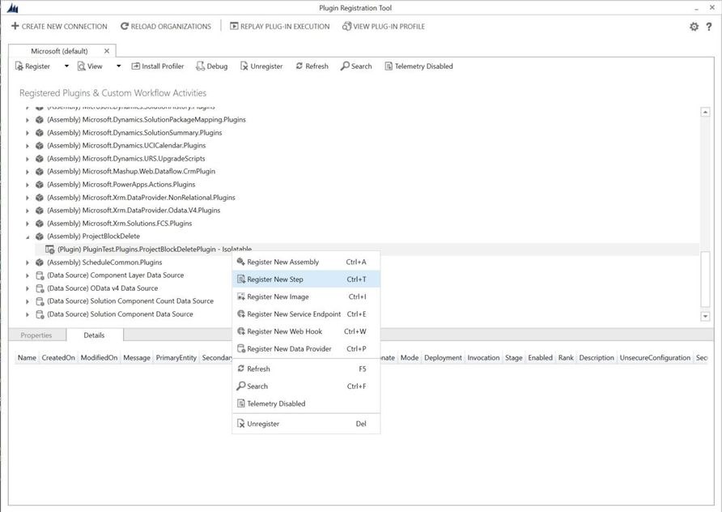Sort by the Message column header
Viewport: 722px width, 512px height.
pyautogui.click(x=137, y=357)
